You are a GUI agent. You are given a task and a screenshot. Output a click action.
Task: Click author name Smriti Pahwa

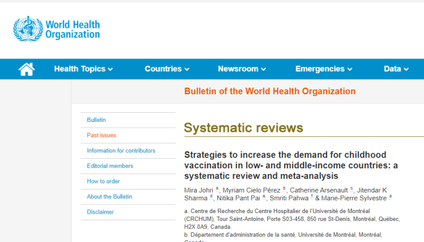[289, 199]
